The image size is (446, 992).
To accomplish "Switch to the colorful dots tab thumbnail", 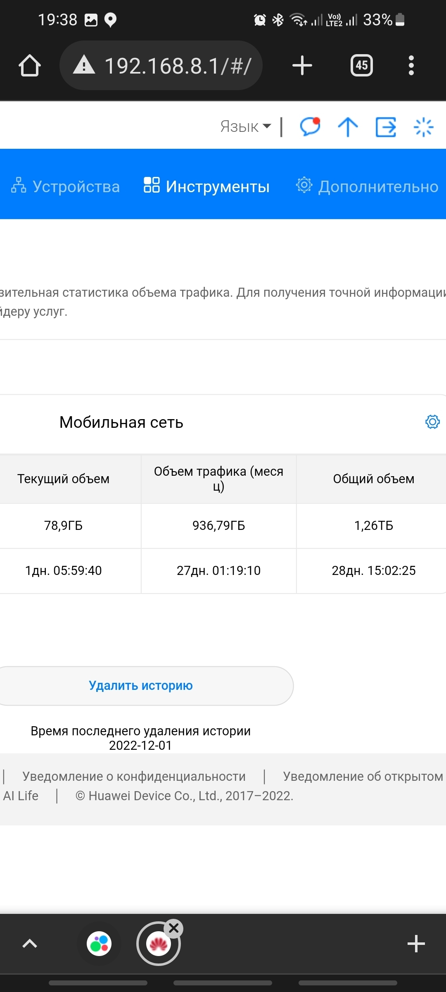I will point(99,944).
